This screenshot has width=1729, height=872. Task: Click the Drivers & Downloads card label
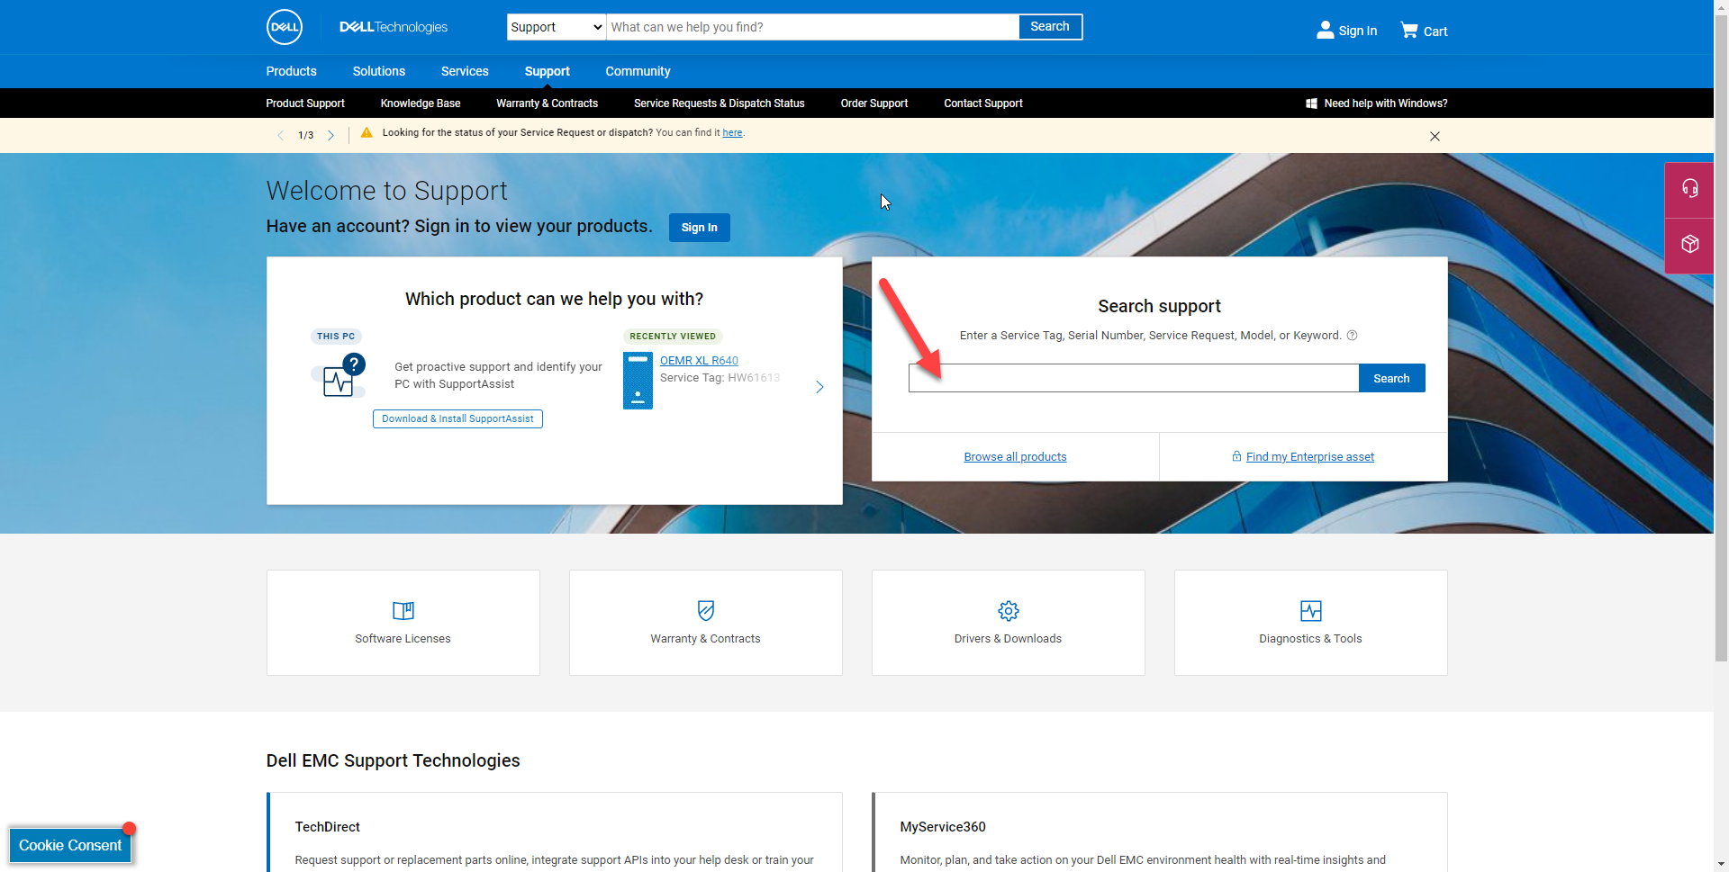(x=1008, y=638)
